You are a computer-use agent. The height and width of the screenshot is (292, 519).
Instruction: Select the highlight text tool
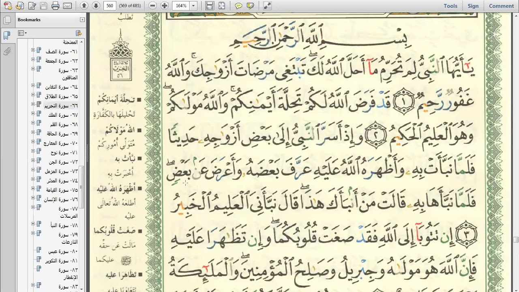[x=251, y=6]
